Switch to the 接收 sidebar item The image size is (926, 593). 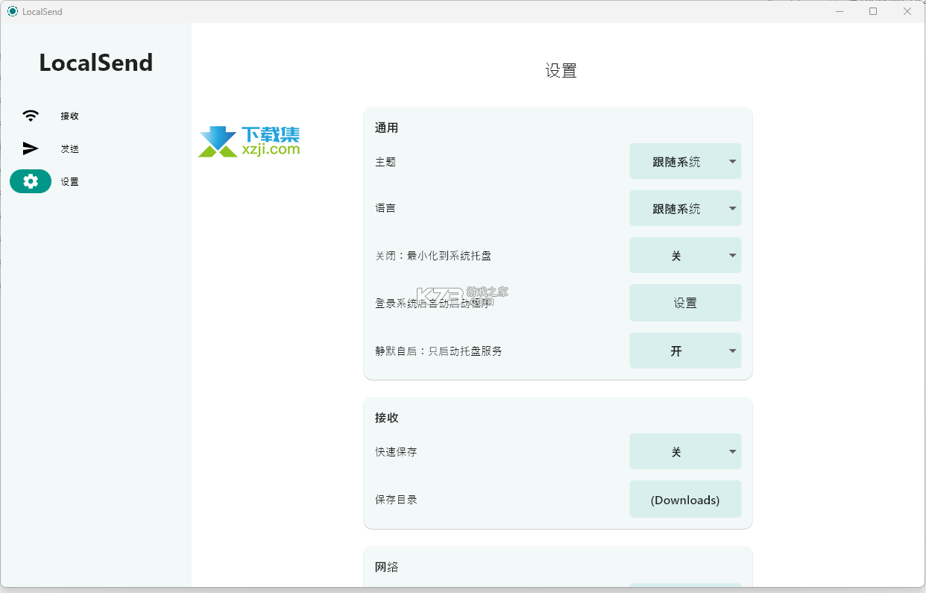pyautogui.click(x=70, y=116)
